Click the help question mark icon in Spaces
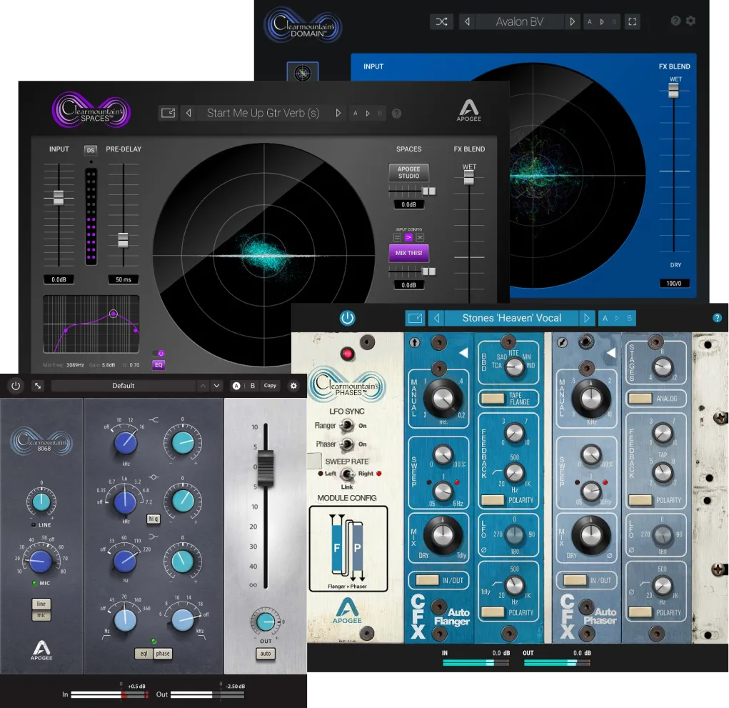Viewport: 729px width, 708px height. point(396,113)
